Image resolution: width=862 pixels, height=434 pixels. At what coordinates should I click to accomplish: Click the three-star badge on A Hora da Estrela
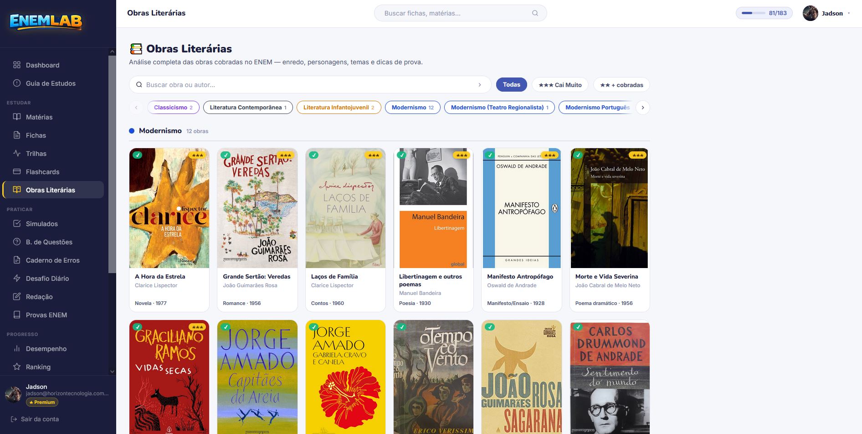[197, 155]
